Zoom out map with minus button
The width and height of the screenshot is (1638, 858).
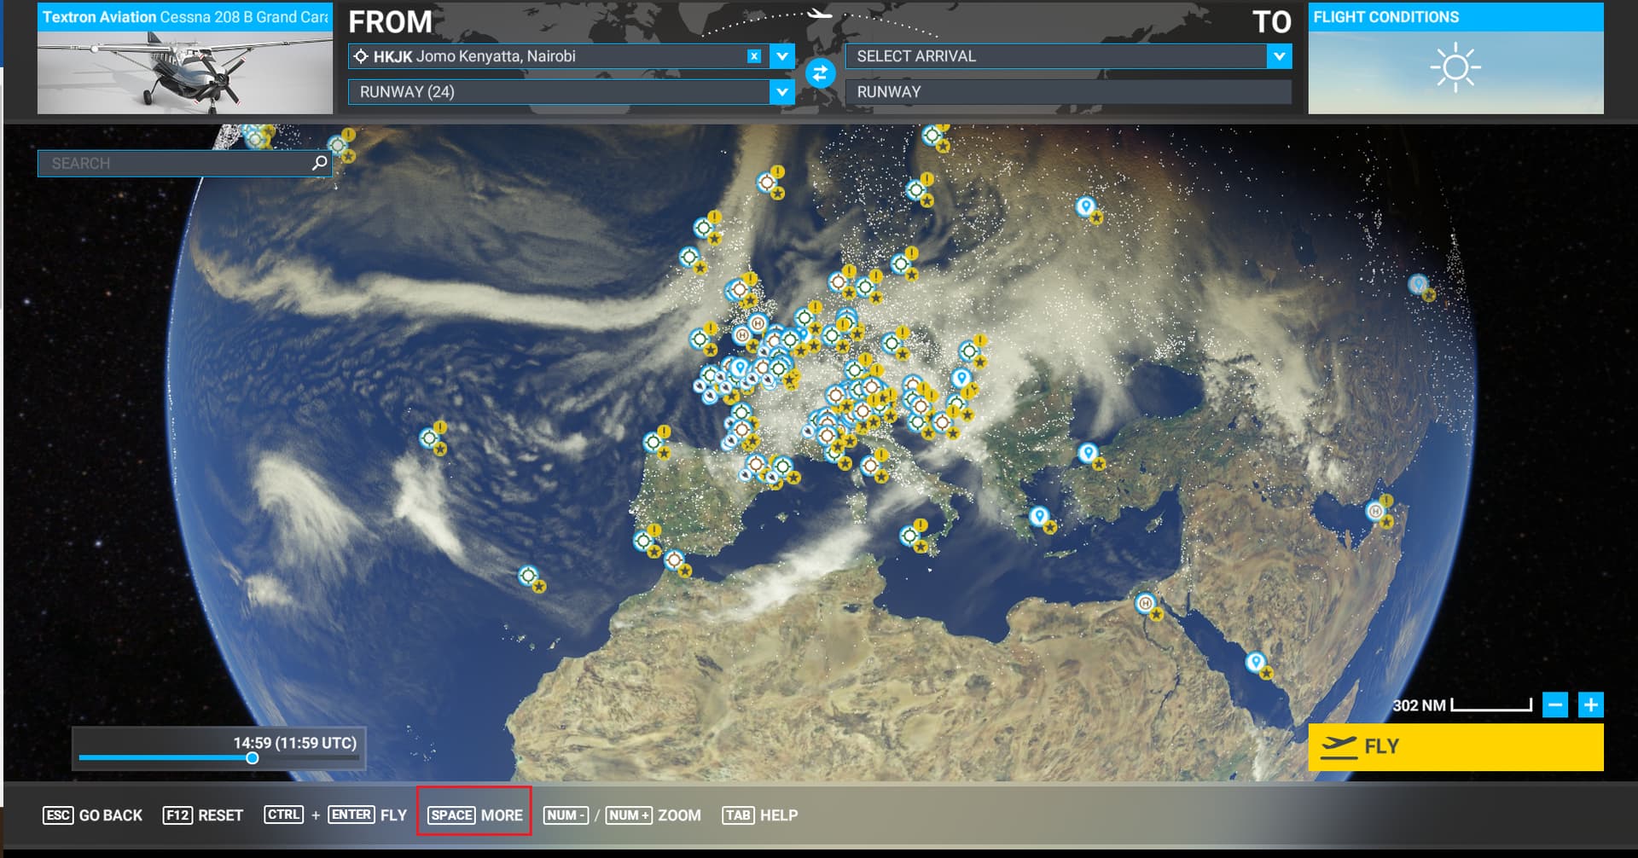tap(1555, 705)
